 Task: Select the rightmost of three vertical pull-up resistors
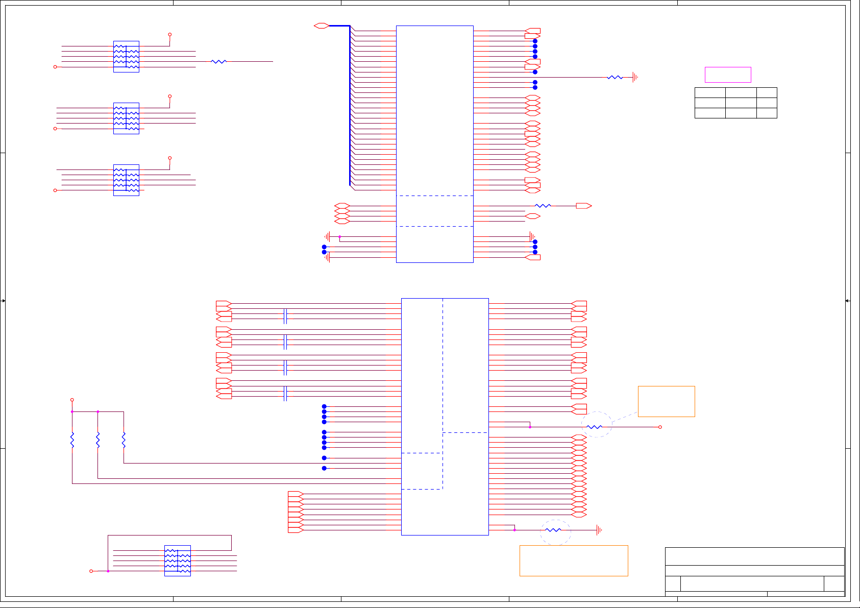point(124,440)
